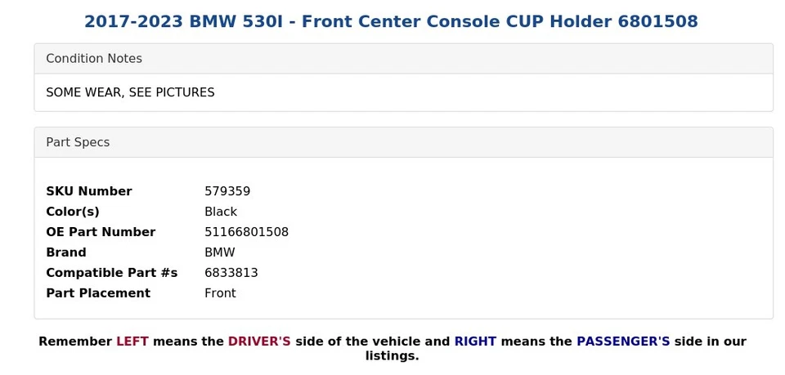Viewport: 785px width, 375px height.
Task: Select the Black color value
Action: point(221,212)
